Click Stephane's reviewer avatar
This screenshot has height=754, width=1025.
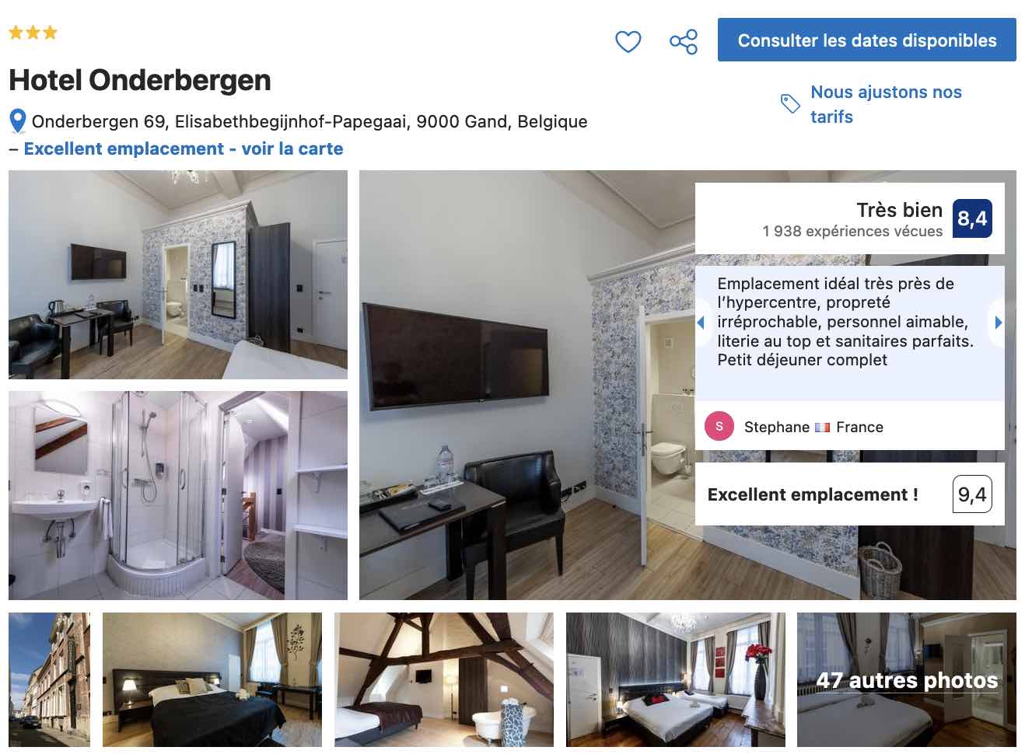click(x=719, y=426)
